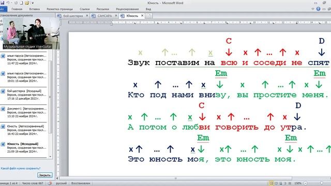Click the Word Help question mark icon

(318, 9)
